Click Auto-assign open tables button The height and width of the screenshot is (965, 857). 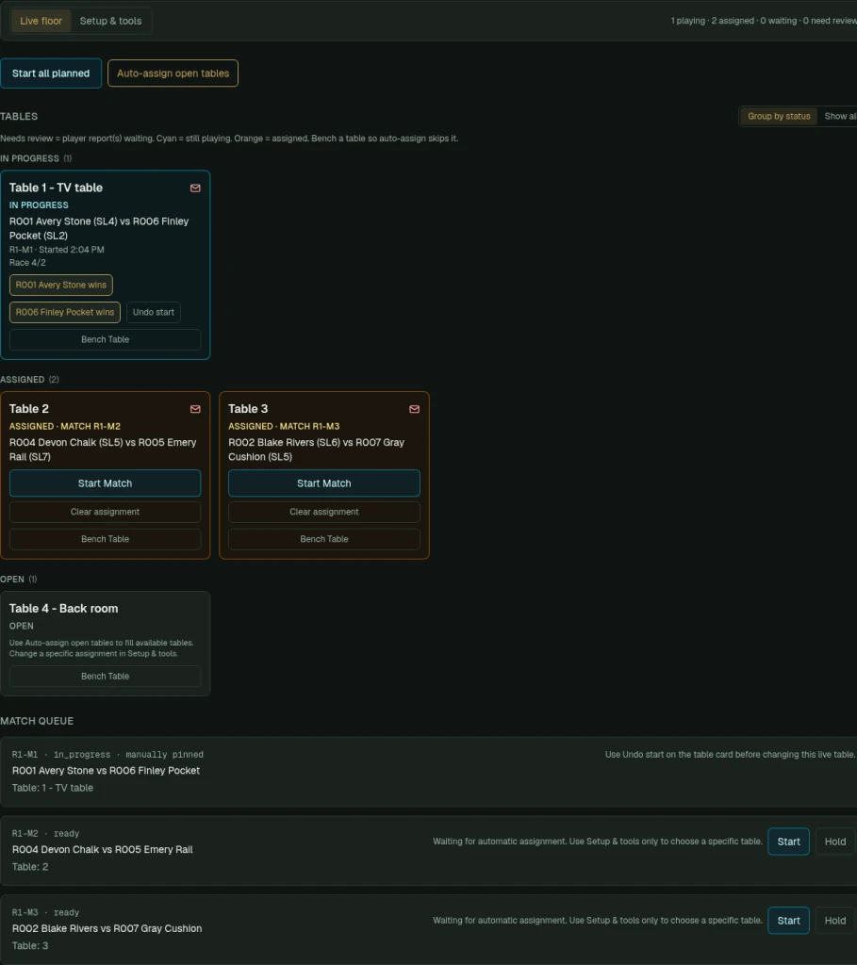point(173,74)
